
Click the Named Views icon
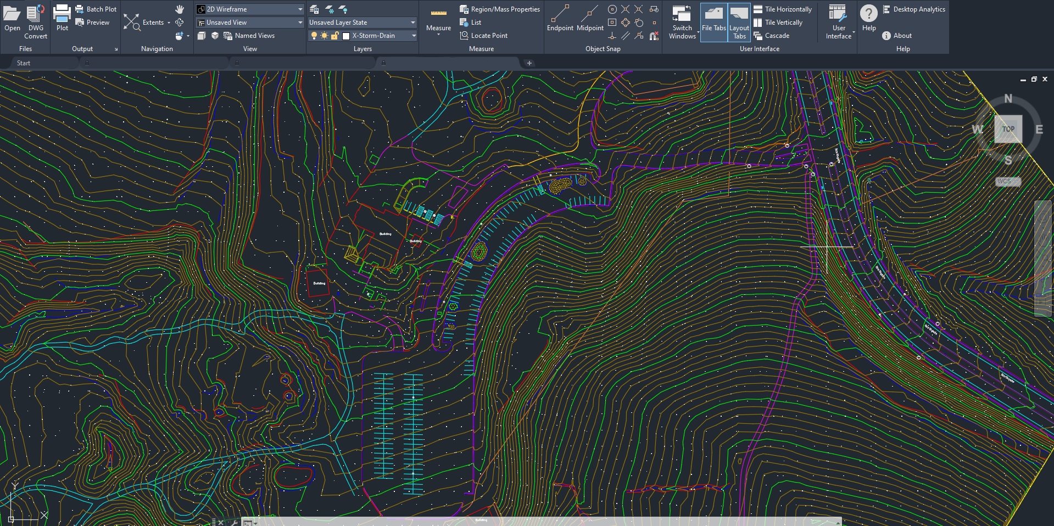pos(250,35)
